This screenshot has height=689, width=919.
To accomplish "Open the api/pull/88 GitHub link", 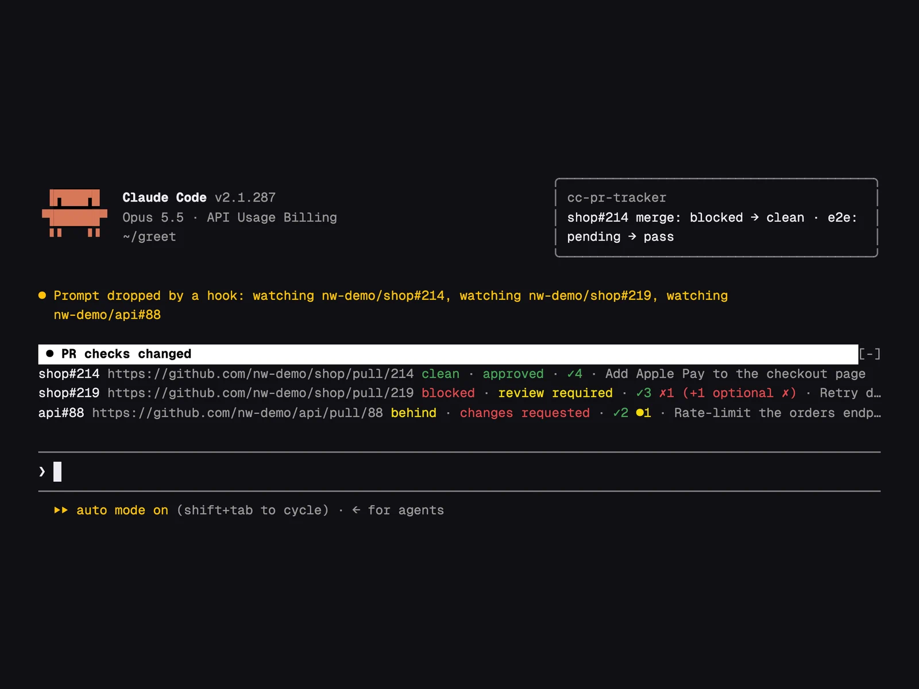I will click(x=237, y=413).
